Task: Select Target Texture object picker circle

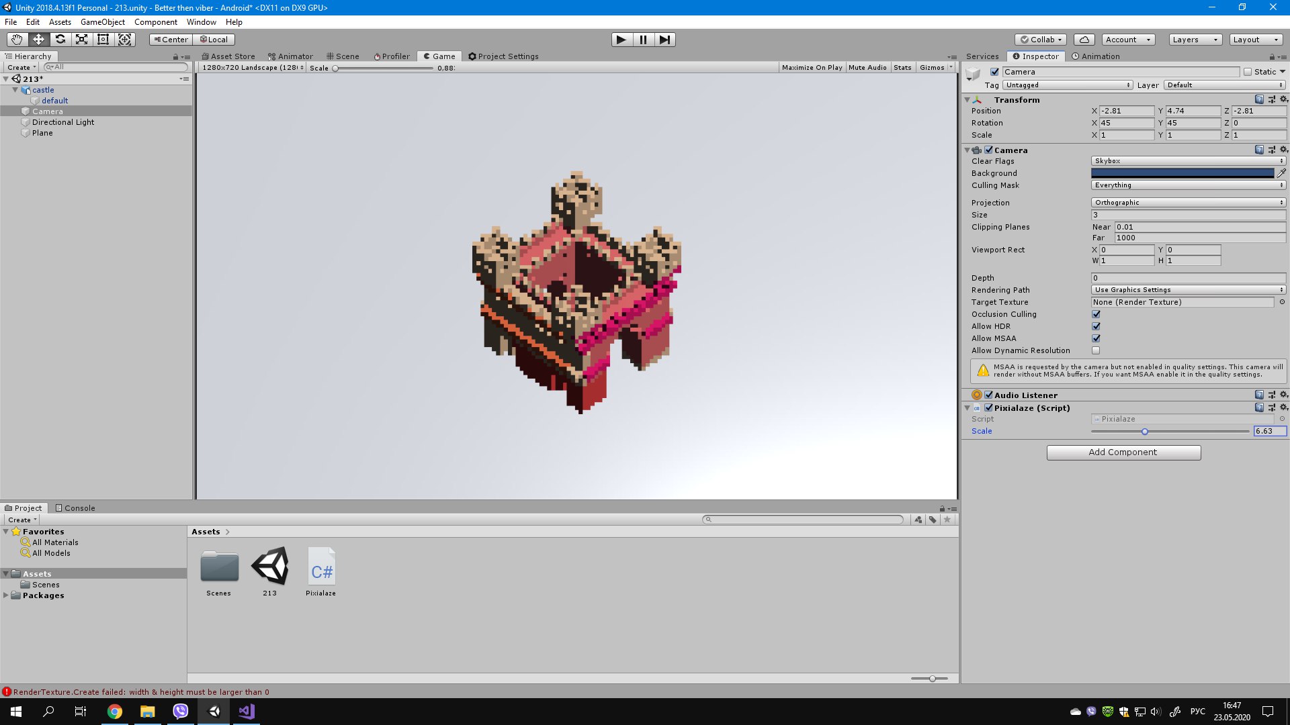Action: 1282,302
